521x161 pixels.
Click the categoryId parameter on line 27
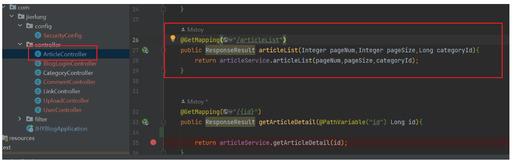[455, 51]
